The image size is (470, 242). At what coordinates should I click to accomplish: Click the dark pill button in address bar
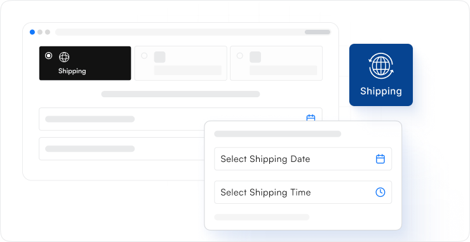[x=318, y=32]
